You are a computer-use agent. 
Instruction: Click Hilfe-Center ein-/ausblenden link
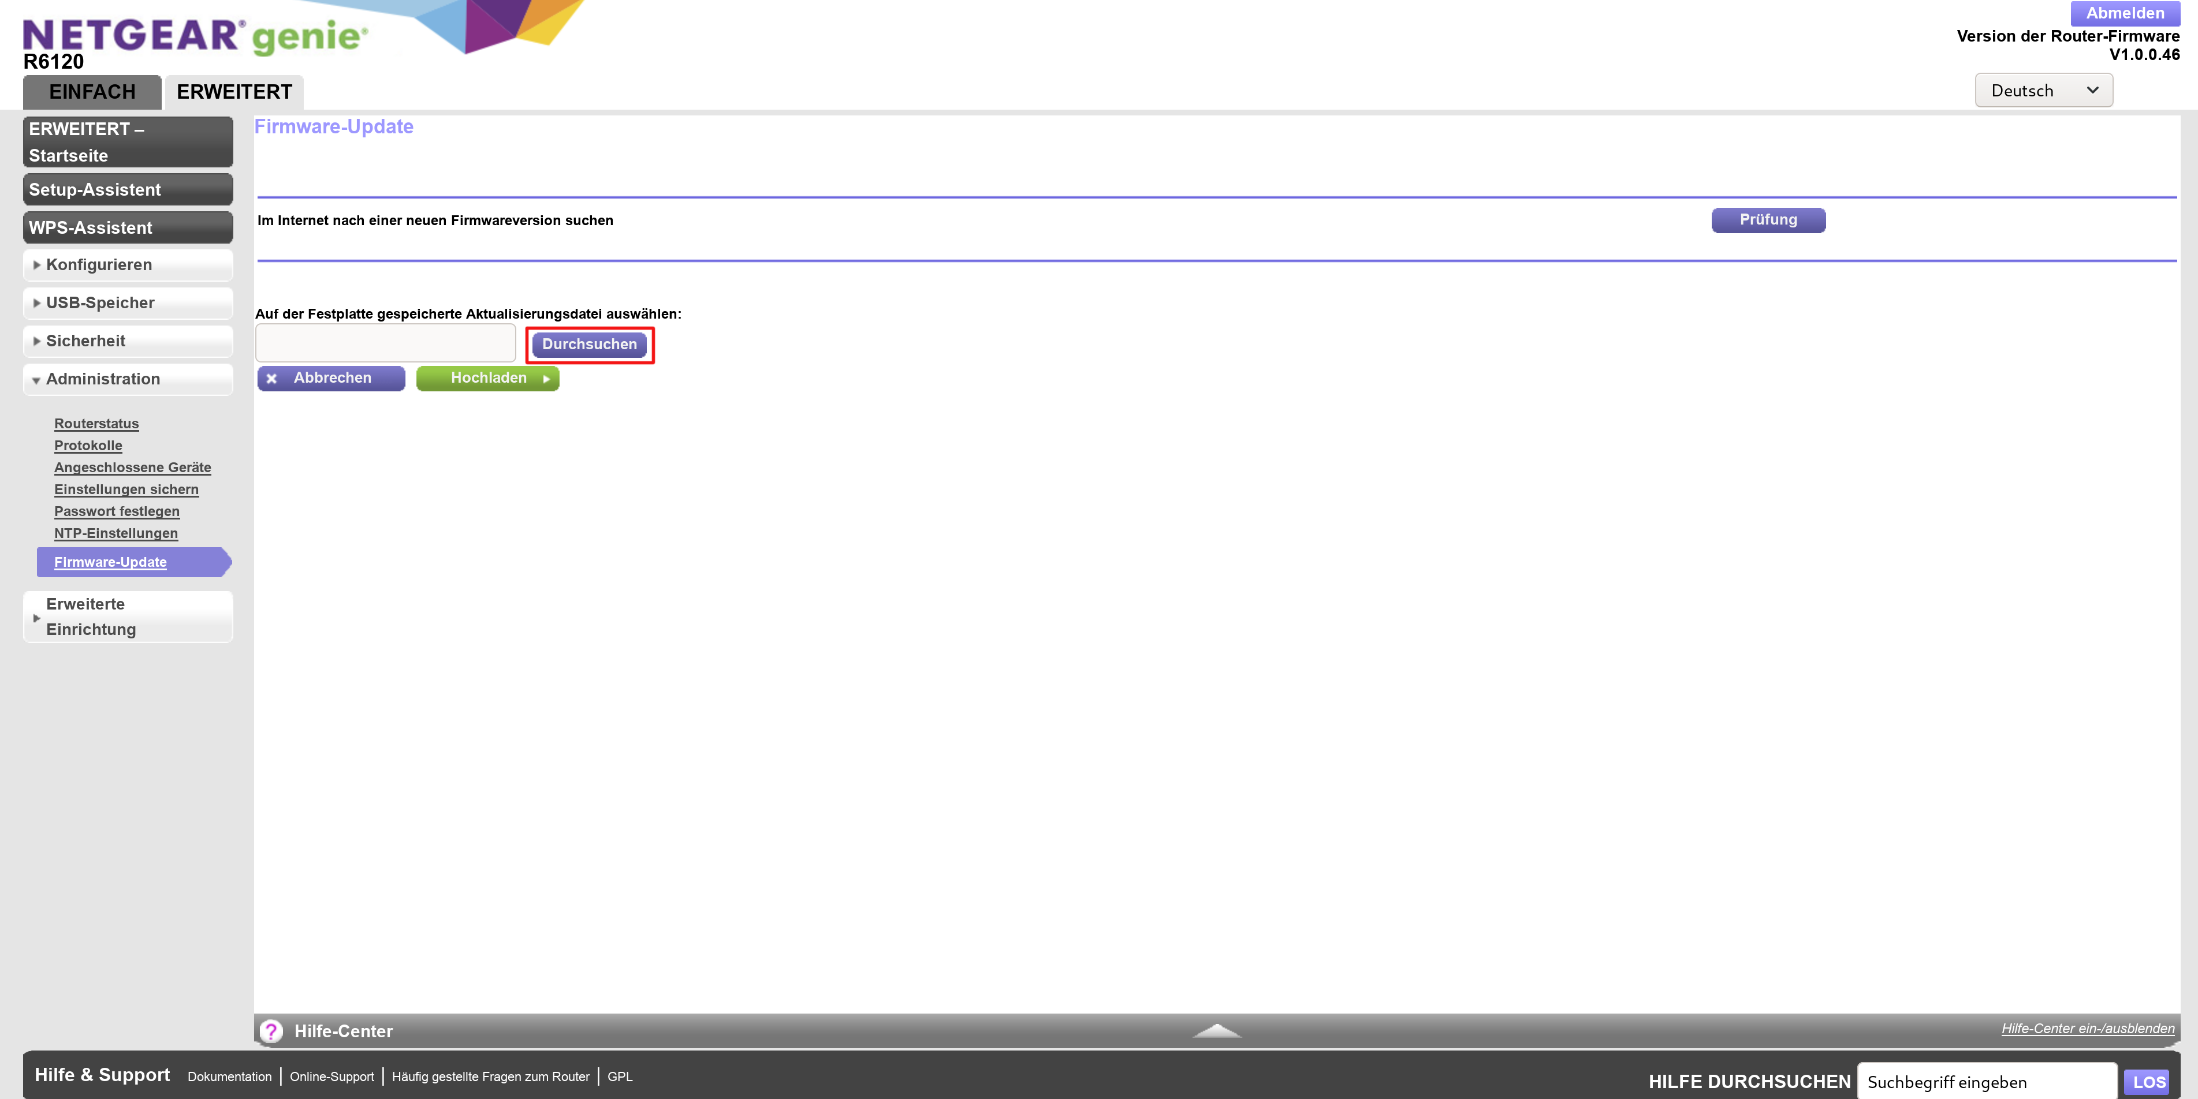coord(2087,1028)
